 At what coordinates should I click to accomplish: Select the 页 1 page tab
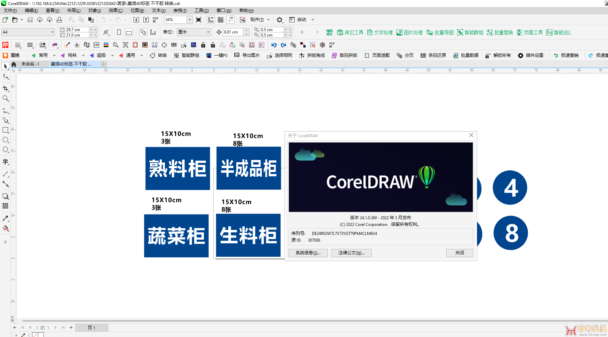click(91, 328)
